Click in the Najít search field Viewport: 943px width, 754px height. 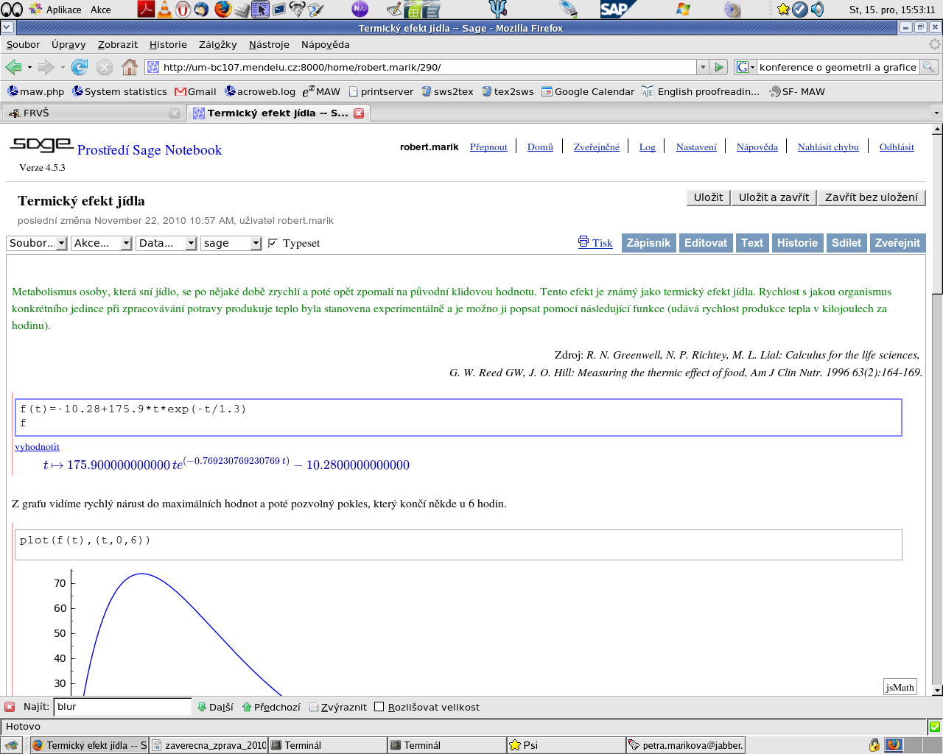pyautogui.click(x=122, y=707)
